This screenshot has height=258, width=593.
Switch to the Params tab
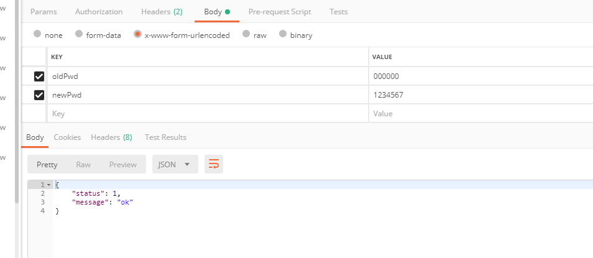(x=44, y=12)
